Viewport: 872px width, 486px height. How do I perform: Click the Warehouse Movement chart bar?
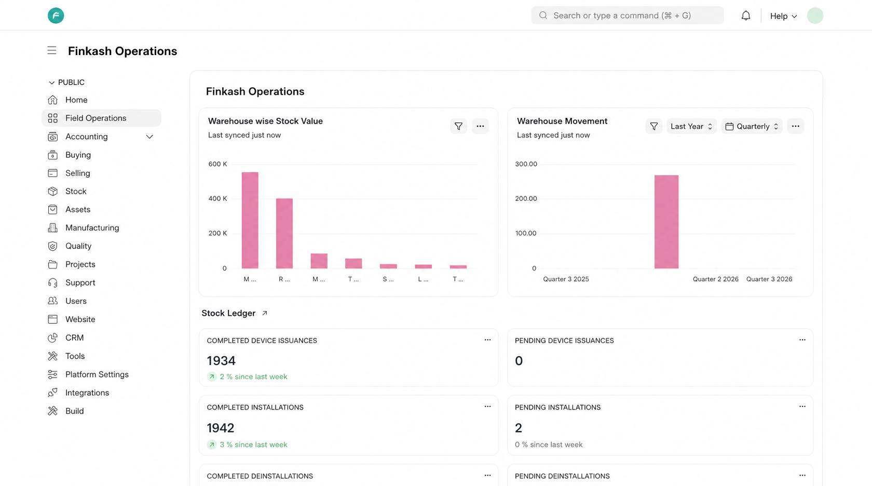(666, 222)
